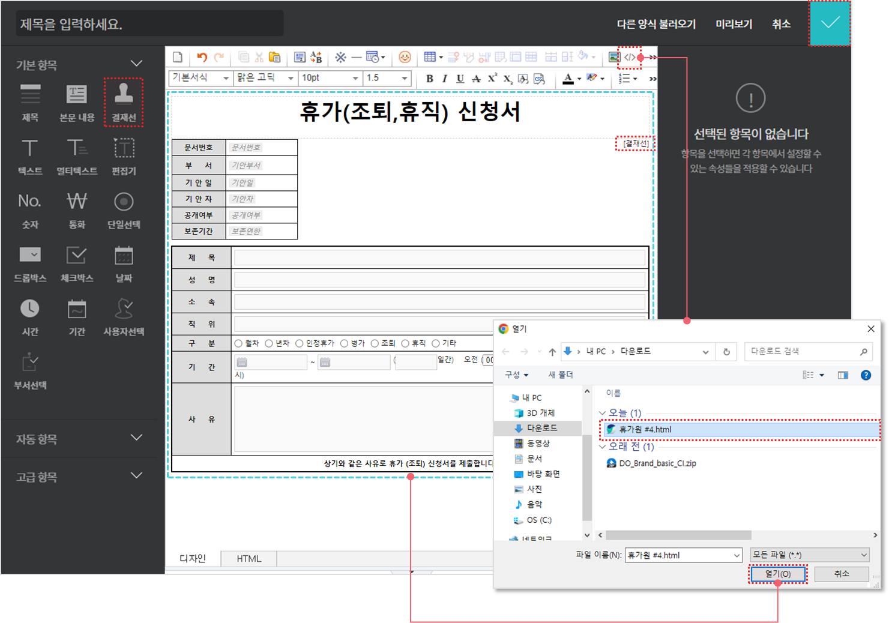Click the HTML source code icon
This screenshot has height=623, width=889.
[x=630, y=58]
